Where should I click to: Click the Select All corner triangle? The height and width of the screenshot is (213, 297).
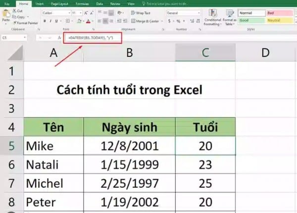[x=15, y=53]
